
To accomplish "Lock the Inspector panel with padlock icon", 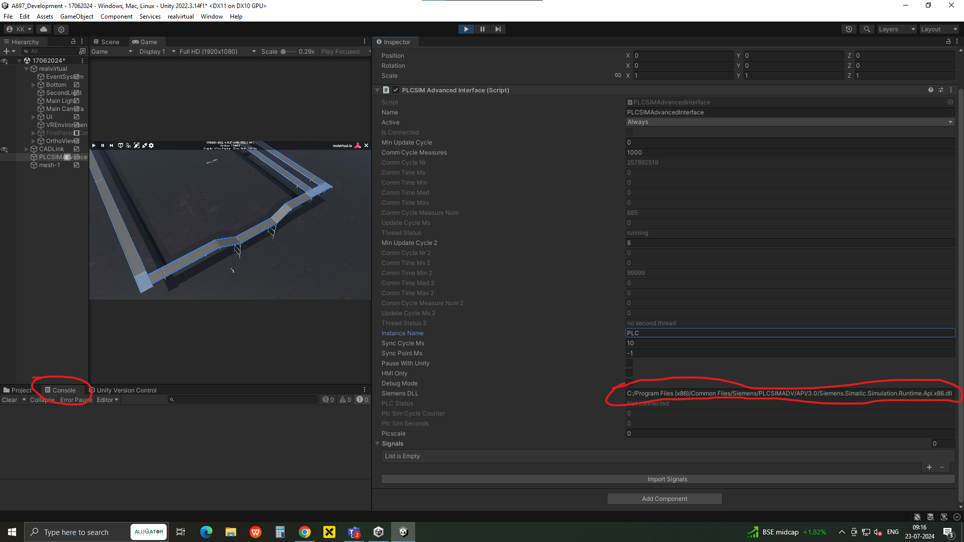I will [948, 42].
